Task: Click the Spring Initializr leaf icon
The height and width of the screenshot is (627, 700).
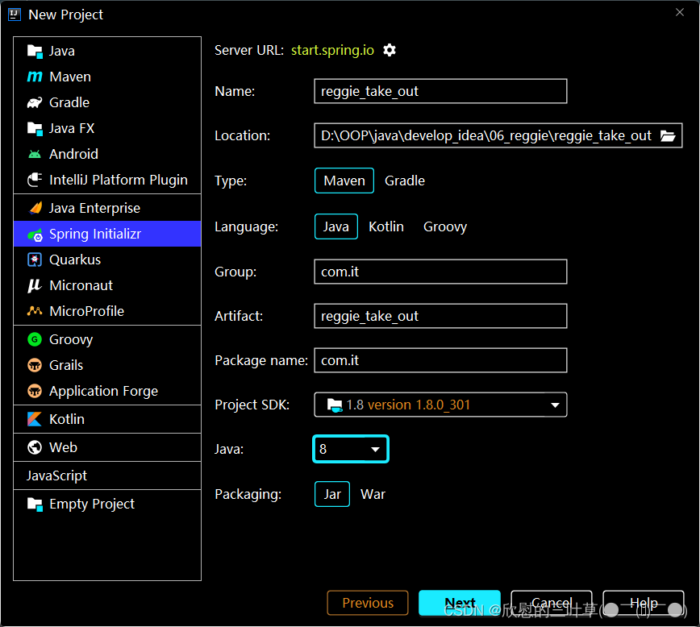Action: click(x=35, y=235)
